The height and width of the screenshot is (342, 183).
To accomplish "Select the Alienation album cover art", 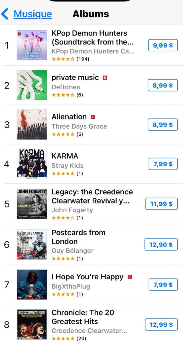I will point(32,125).
